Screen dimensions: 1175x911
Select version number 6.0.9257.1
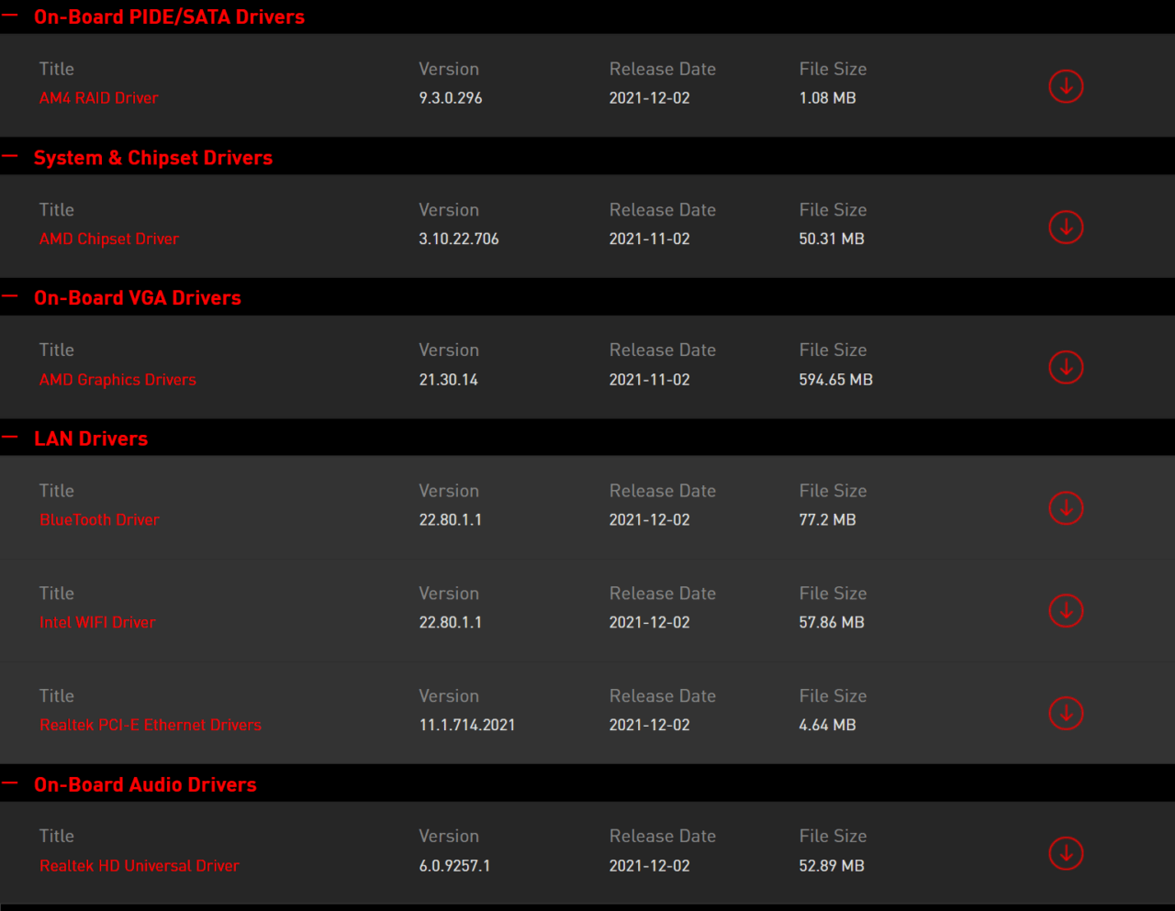(x=454, y=866)
